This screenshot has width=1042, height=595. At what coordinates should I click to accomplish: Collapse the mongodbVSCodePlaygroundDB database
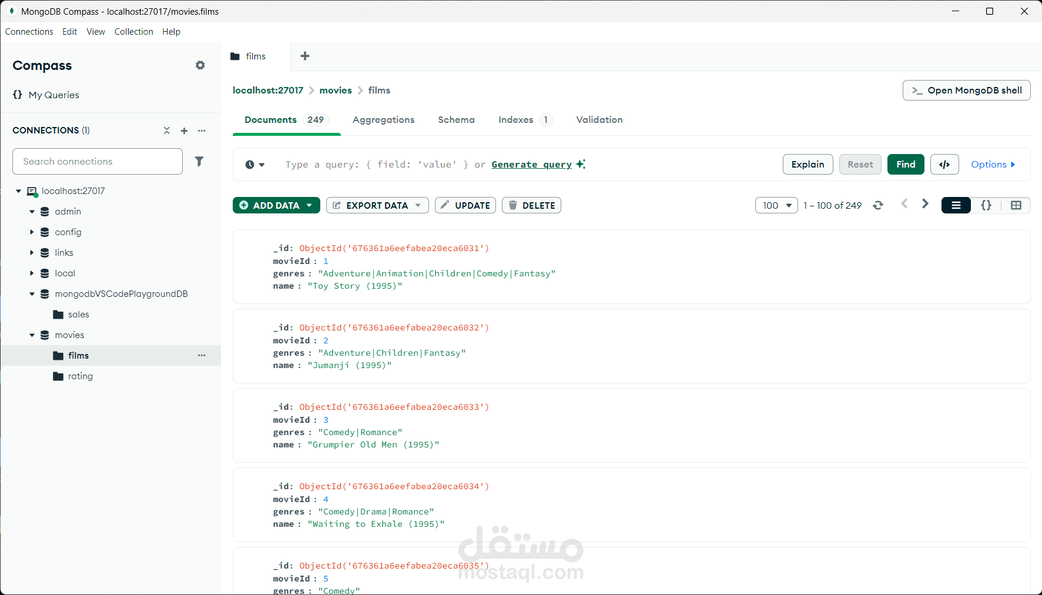click(x=32, y=294)
